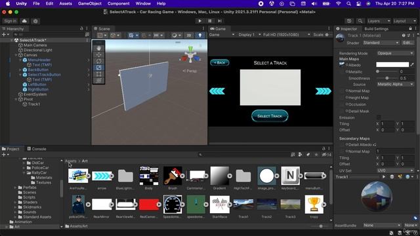Open the UV Set UV0 dropdown

tap(395, 170)
